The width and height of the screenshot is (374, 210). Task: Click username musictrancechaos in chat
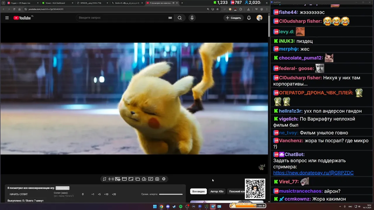click(301, 191)
